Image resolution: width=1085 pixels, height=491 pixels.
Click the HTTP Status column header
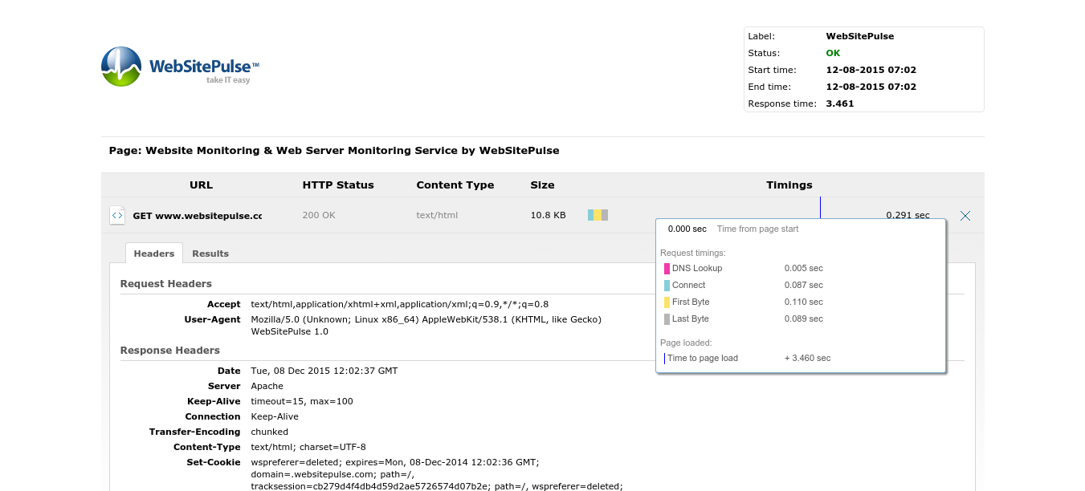338,185
